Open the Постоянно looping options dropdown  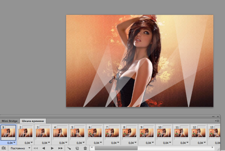pos(20,148)
